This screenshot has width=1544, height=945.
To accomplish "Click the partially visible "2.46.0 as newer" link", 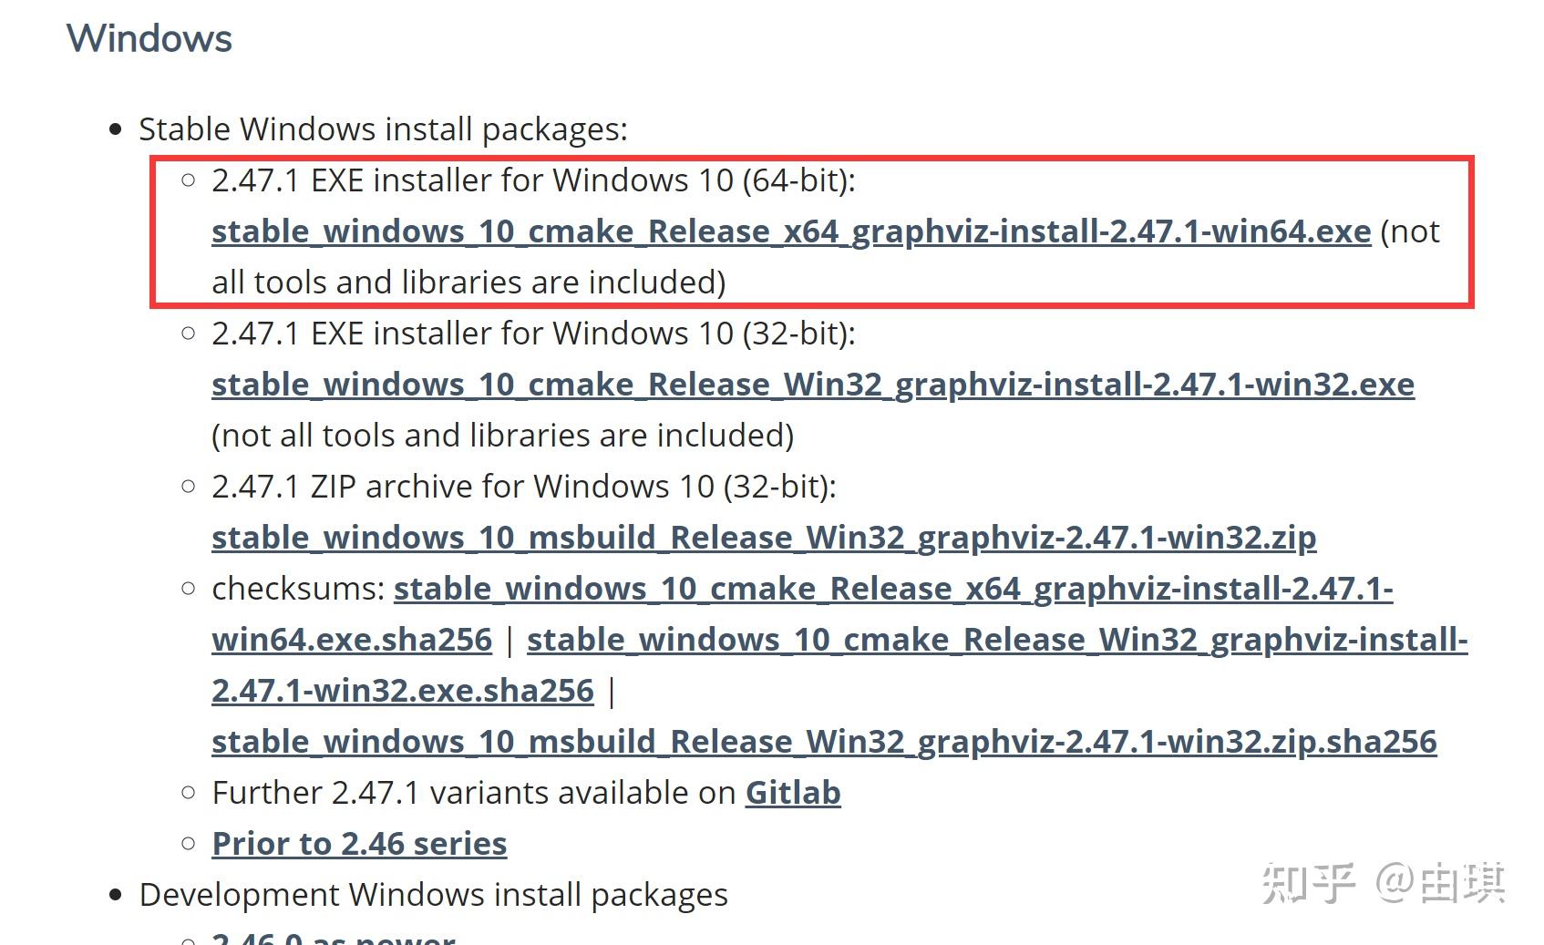I will pos(333,937).
